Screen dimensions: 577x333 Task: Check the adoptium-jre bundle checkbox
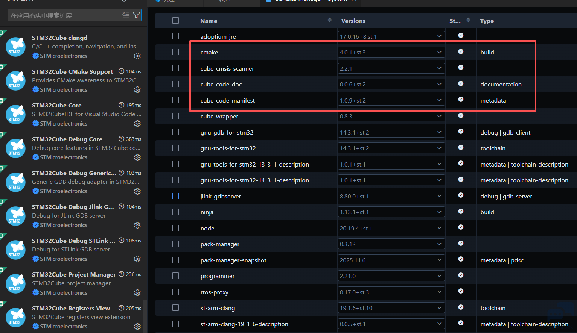click(x=175, y=36)
